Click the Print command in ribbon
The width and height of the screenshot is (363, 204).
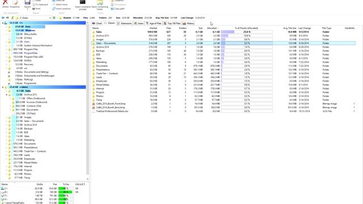click(36, 9)
